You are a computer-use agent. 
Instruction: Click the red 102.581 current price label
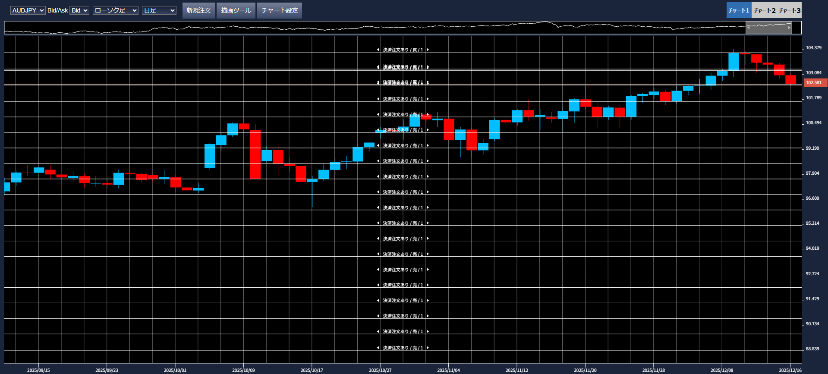pyautogui.click(x=815, y=82)
